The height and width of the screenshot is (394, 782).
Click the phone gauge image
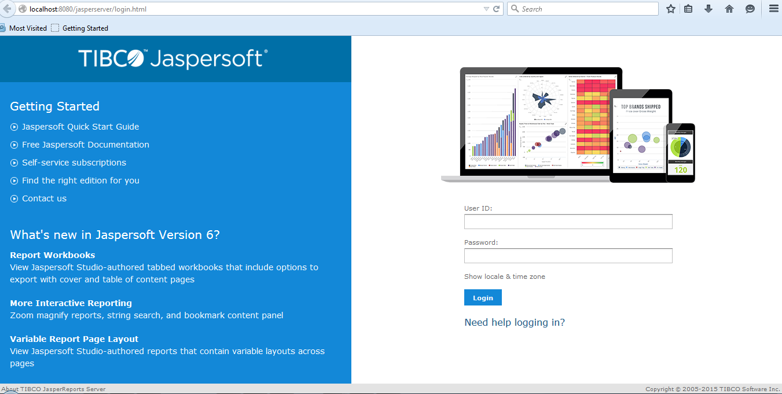click(x=680, y=153)
